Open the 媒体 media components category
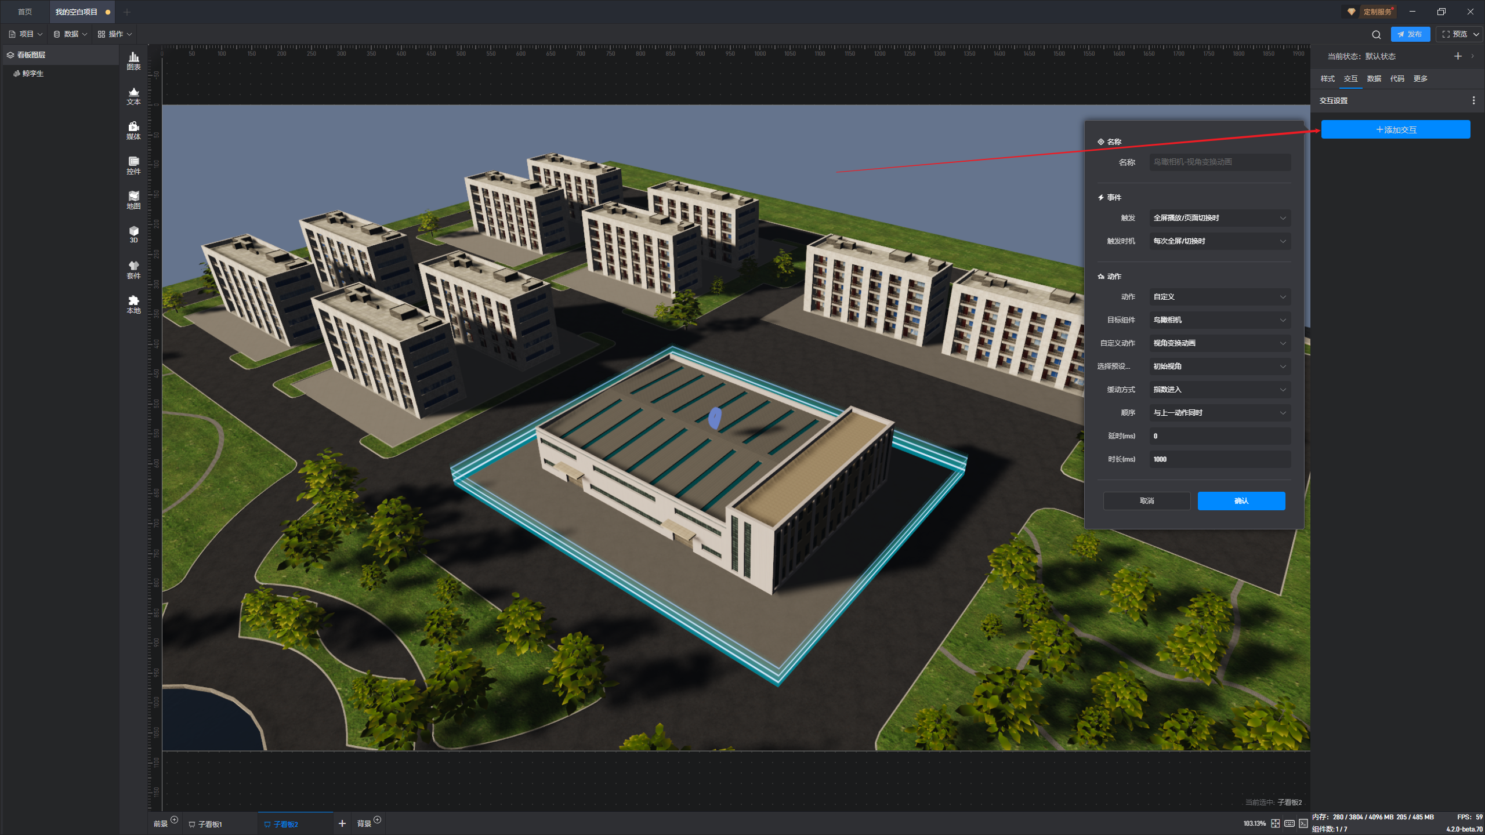Viewport: 1485px width, 835px height. pyautogui.click(x=133, y=130)
